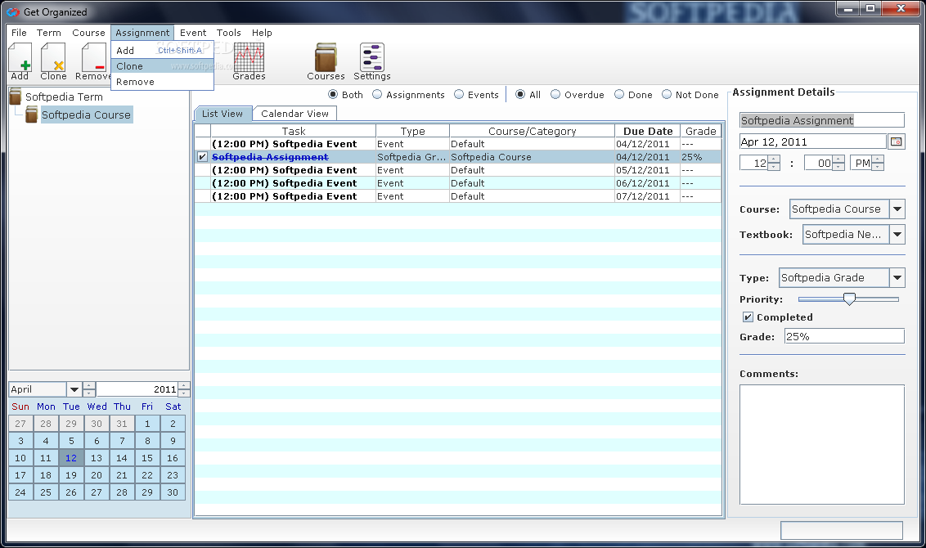Screen dimensions: 926x548
Task: Switch to the Calendar View tab
Action: click(294, 114)
